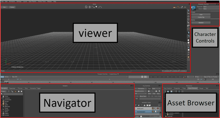The width and height of the screenshot is (220, 118).
Task: Click the timeline current-frame slider handle
Action: click(x=6, y=82)
